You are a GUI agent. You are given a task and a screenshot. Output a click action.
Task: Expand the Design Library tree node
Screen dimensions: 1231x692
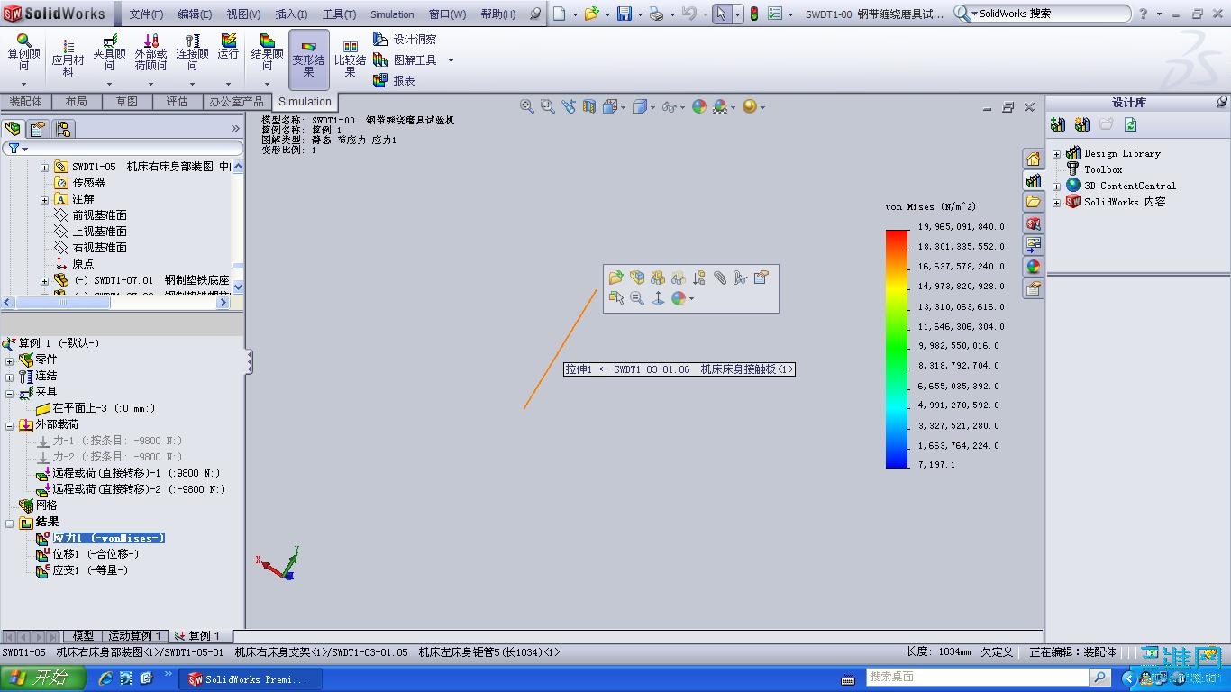[1056, 154]
